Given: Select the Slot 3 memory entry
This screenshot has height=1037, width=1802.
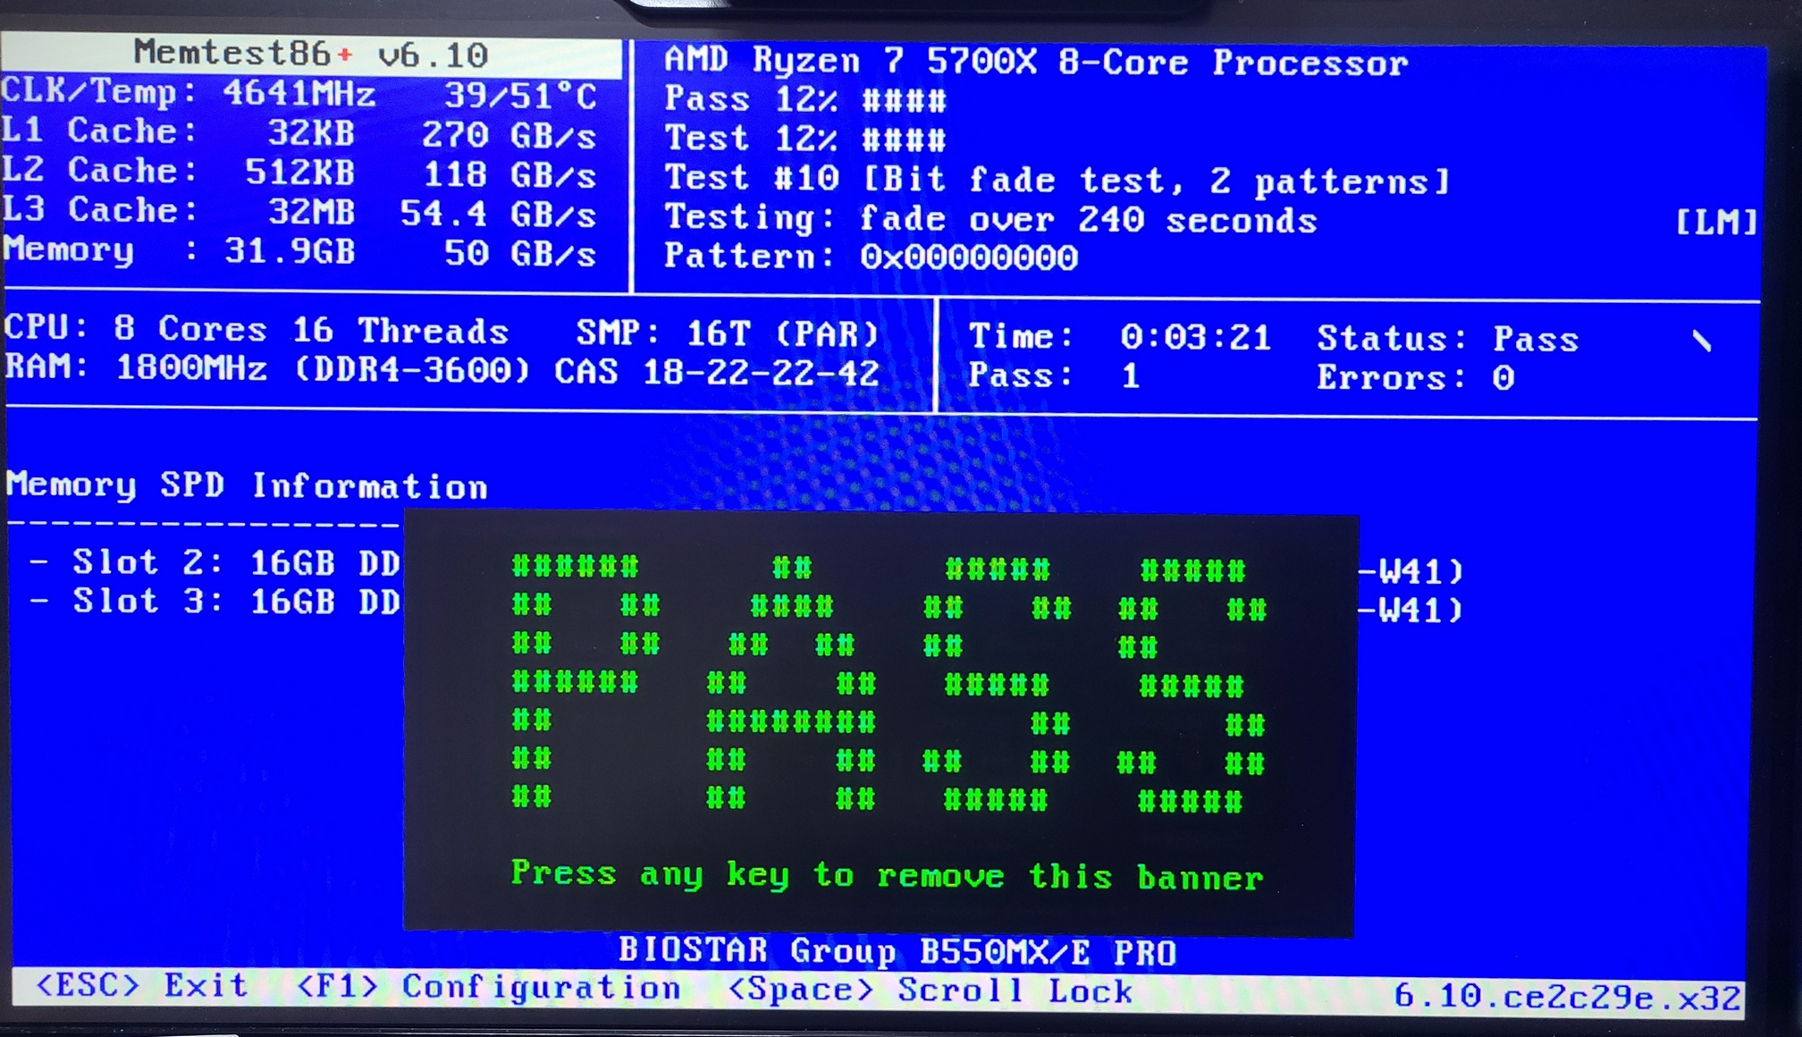Looking at the screenshot, I should (x=215, y=602).
